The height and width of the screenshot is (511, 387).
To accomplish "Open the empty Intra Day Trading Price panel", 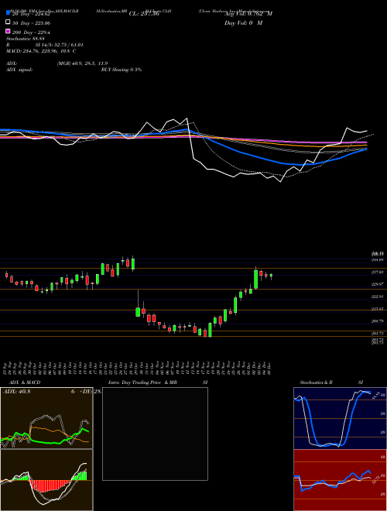I will pos(155,434).
